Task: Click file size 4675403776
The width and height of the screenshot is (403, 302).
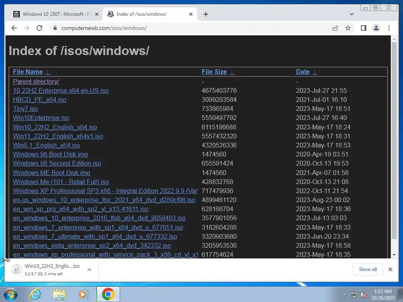Action: (219, 90)
